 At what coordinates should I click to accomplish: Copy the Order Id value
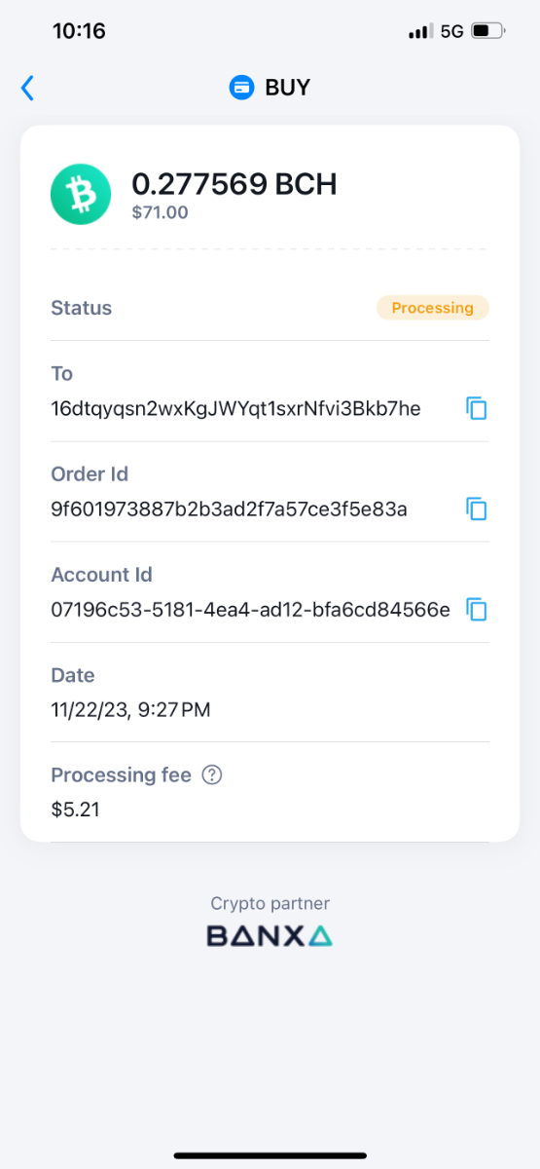coord(476,509)
